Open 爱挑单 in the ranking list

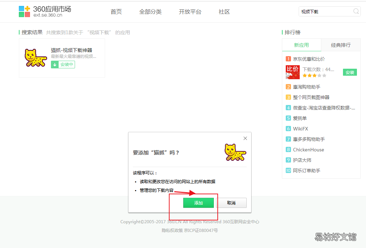[x=300, y=118]
